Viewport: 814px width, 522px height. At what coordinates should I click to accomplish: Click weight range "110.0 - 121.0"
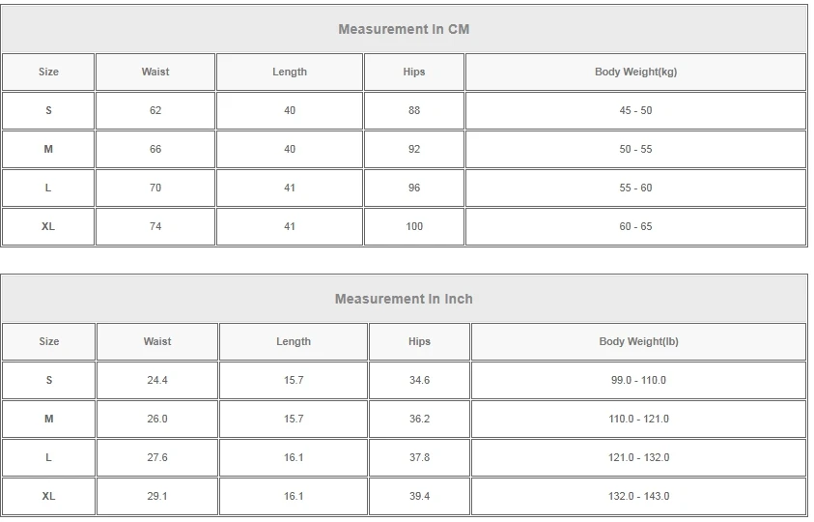click(638, 420)
